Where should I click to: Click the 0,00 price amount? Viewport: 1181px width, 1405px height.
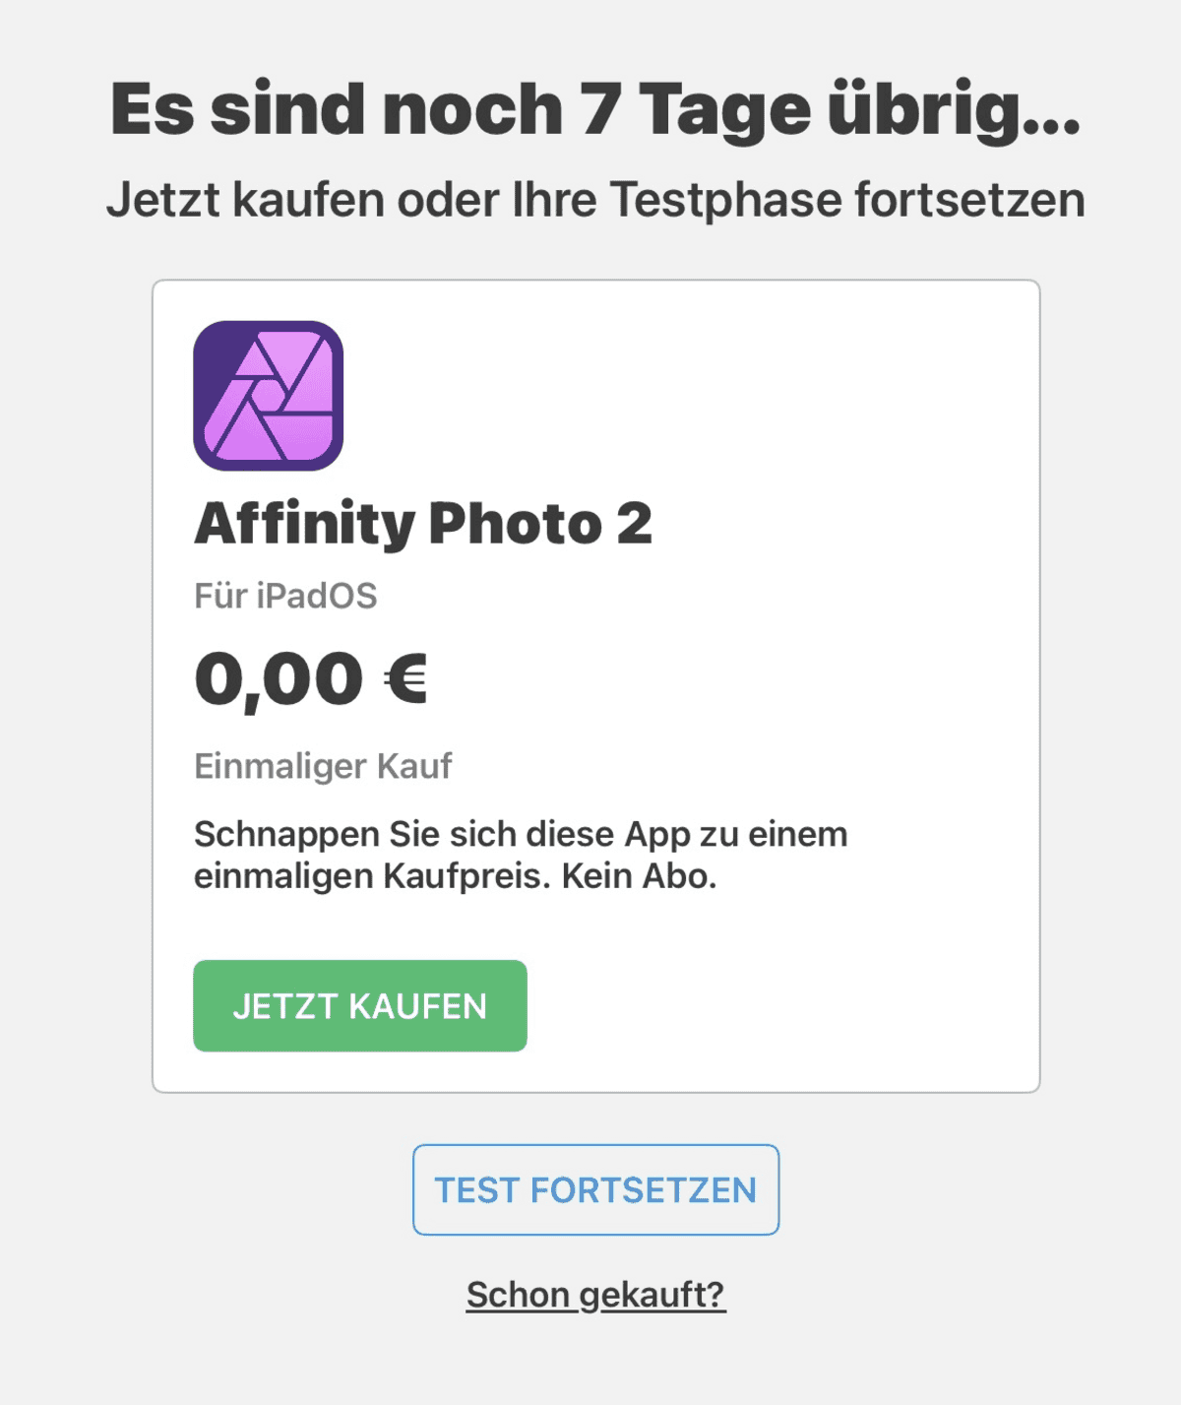coord(279,679)
